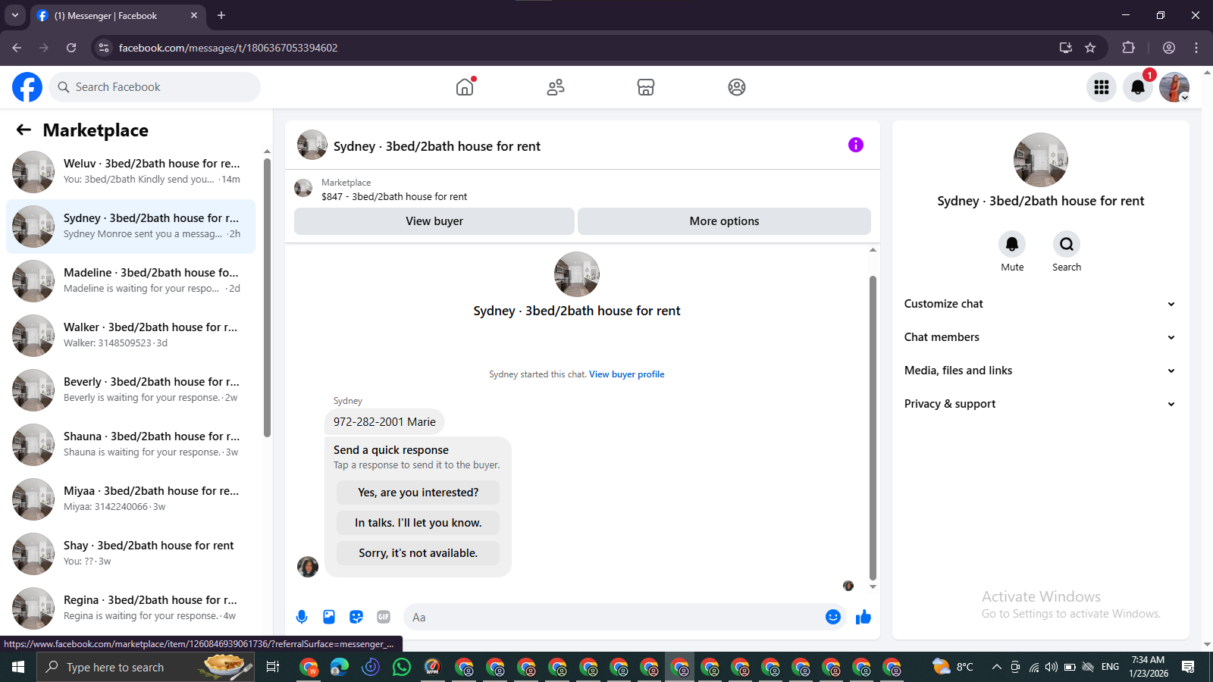This screenshot has height=682, width=1213.
Task: Click the Facebook logo icon
Action: 27,87
